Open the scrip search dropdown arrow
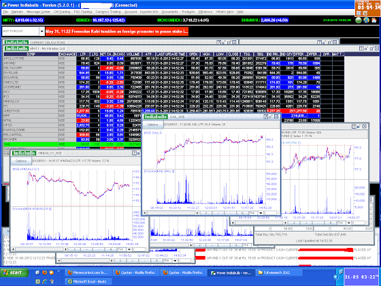This screenshot has height=286, width=381. pyautogui.click(x=42, y=31)
